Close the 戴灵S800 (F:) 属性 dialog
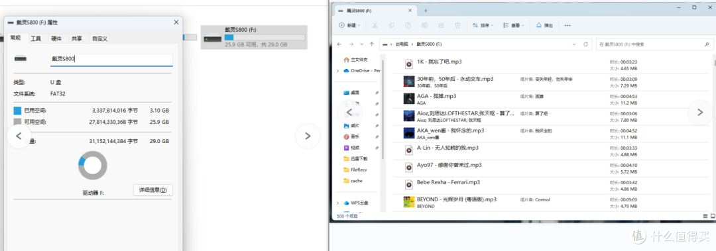Viewport: 716px width, 251px height. click(176, 22)
